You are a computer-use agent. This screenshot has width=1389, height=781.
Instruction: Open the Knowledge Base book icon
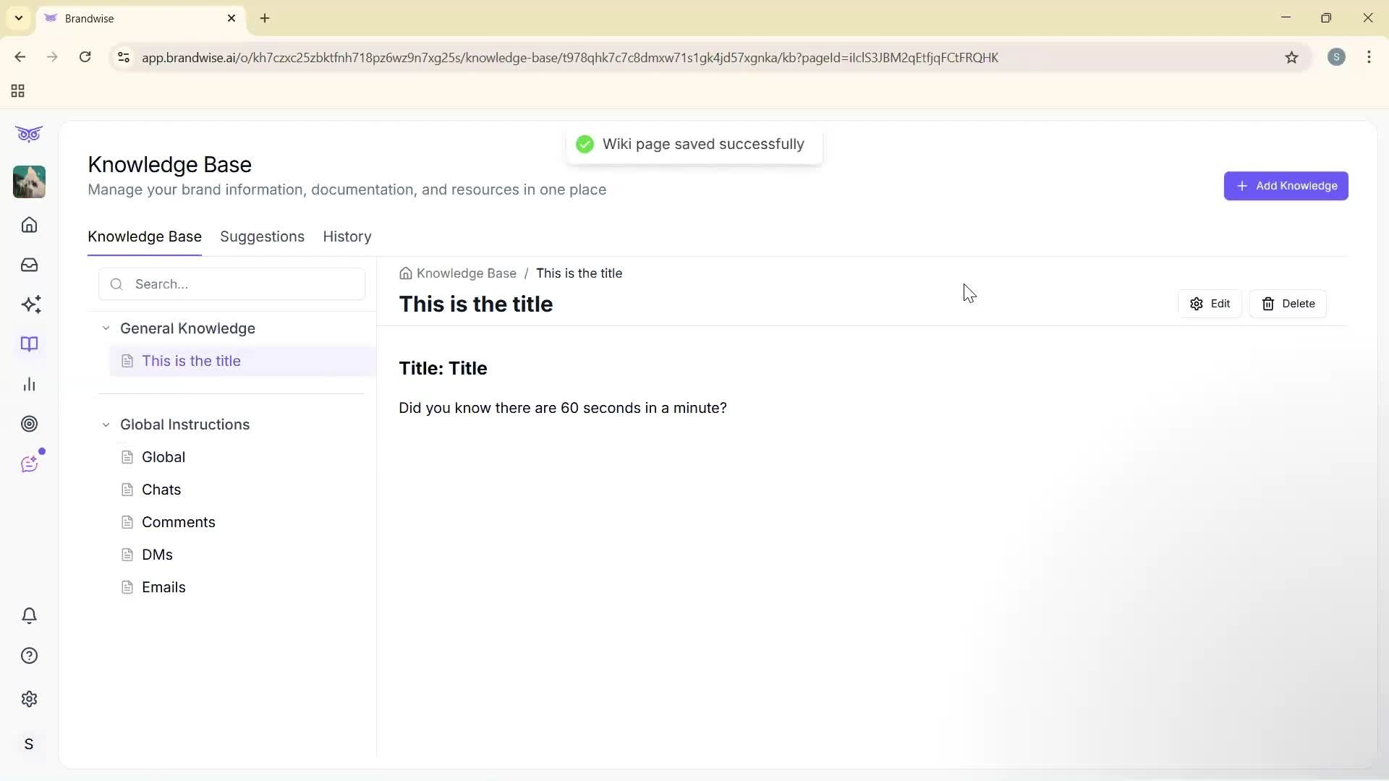[29, 344]
